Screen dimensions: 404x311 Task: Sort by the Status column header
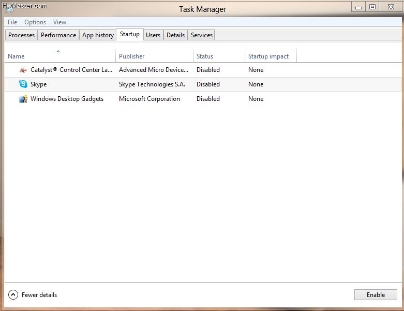click(x=219, y=56)
